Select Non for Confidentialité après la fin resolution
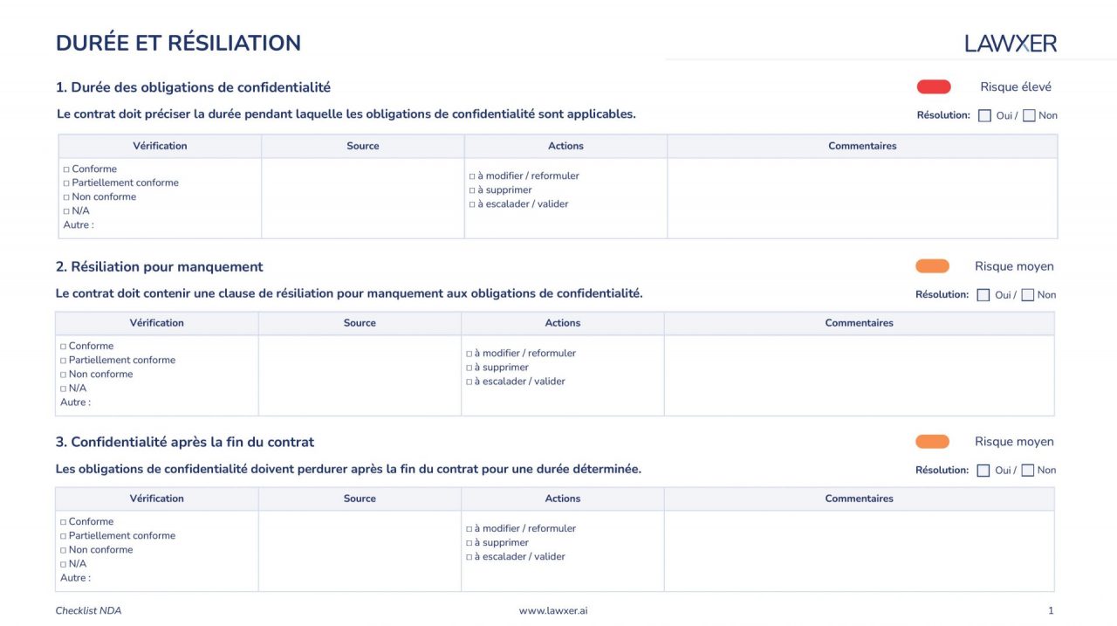 click(x=1027, y=471)
